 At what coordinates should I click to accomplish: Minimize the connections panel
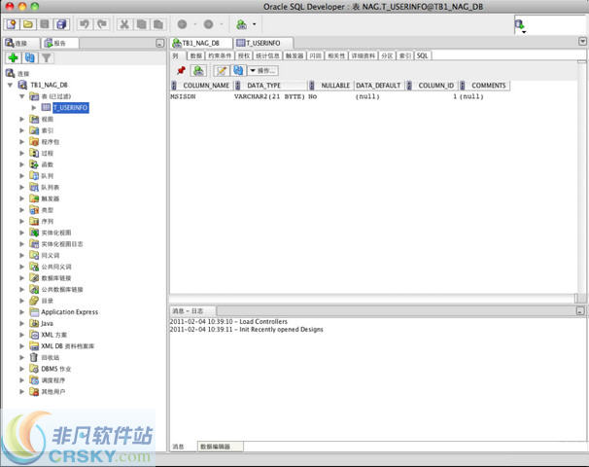[160, 43]
